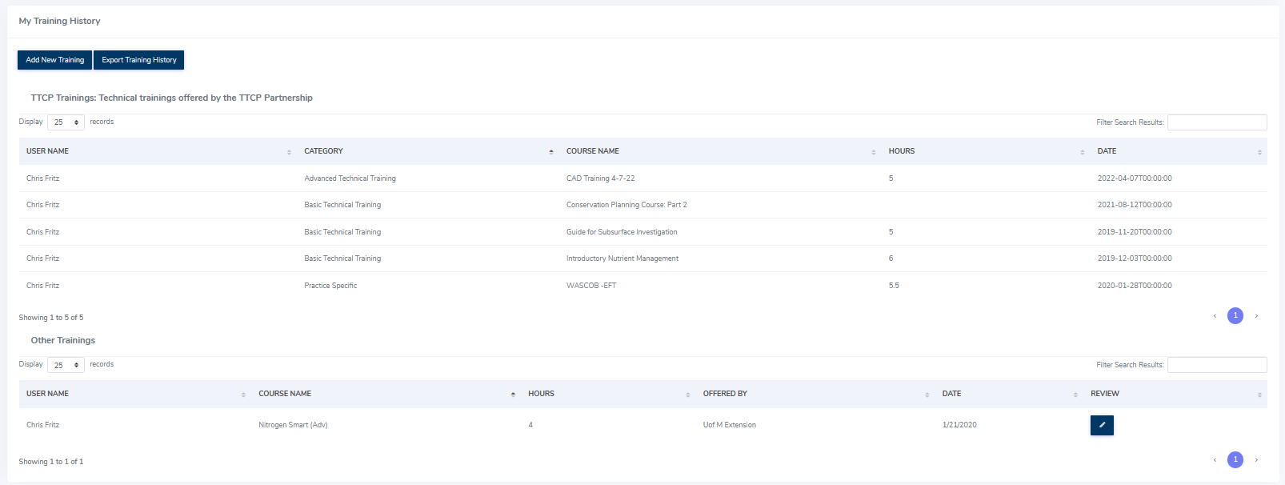This screenshot has width=1285, height=485.
Task: Click Export Training History button
Action: 139,60
